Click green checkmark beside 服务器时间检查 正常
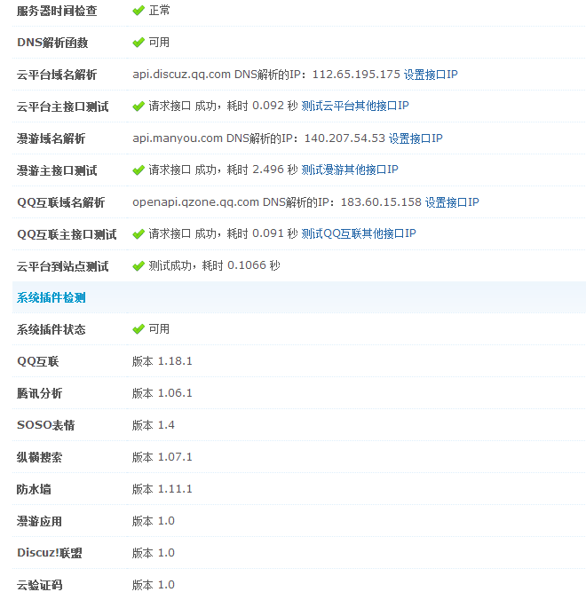 coord(139,11)
